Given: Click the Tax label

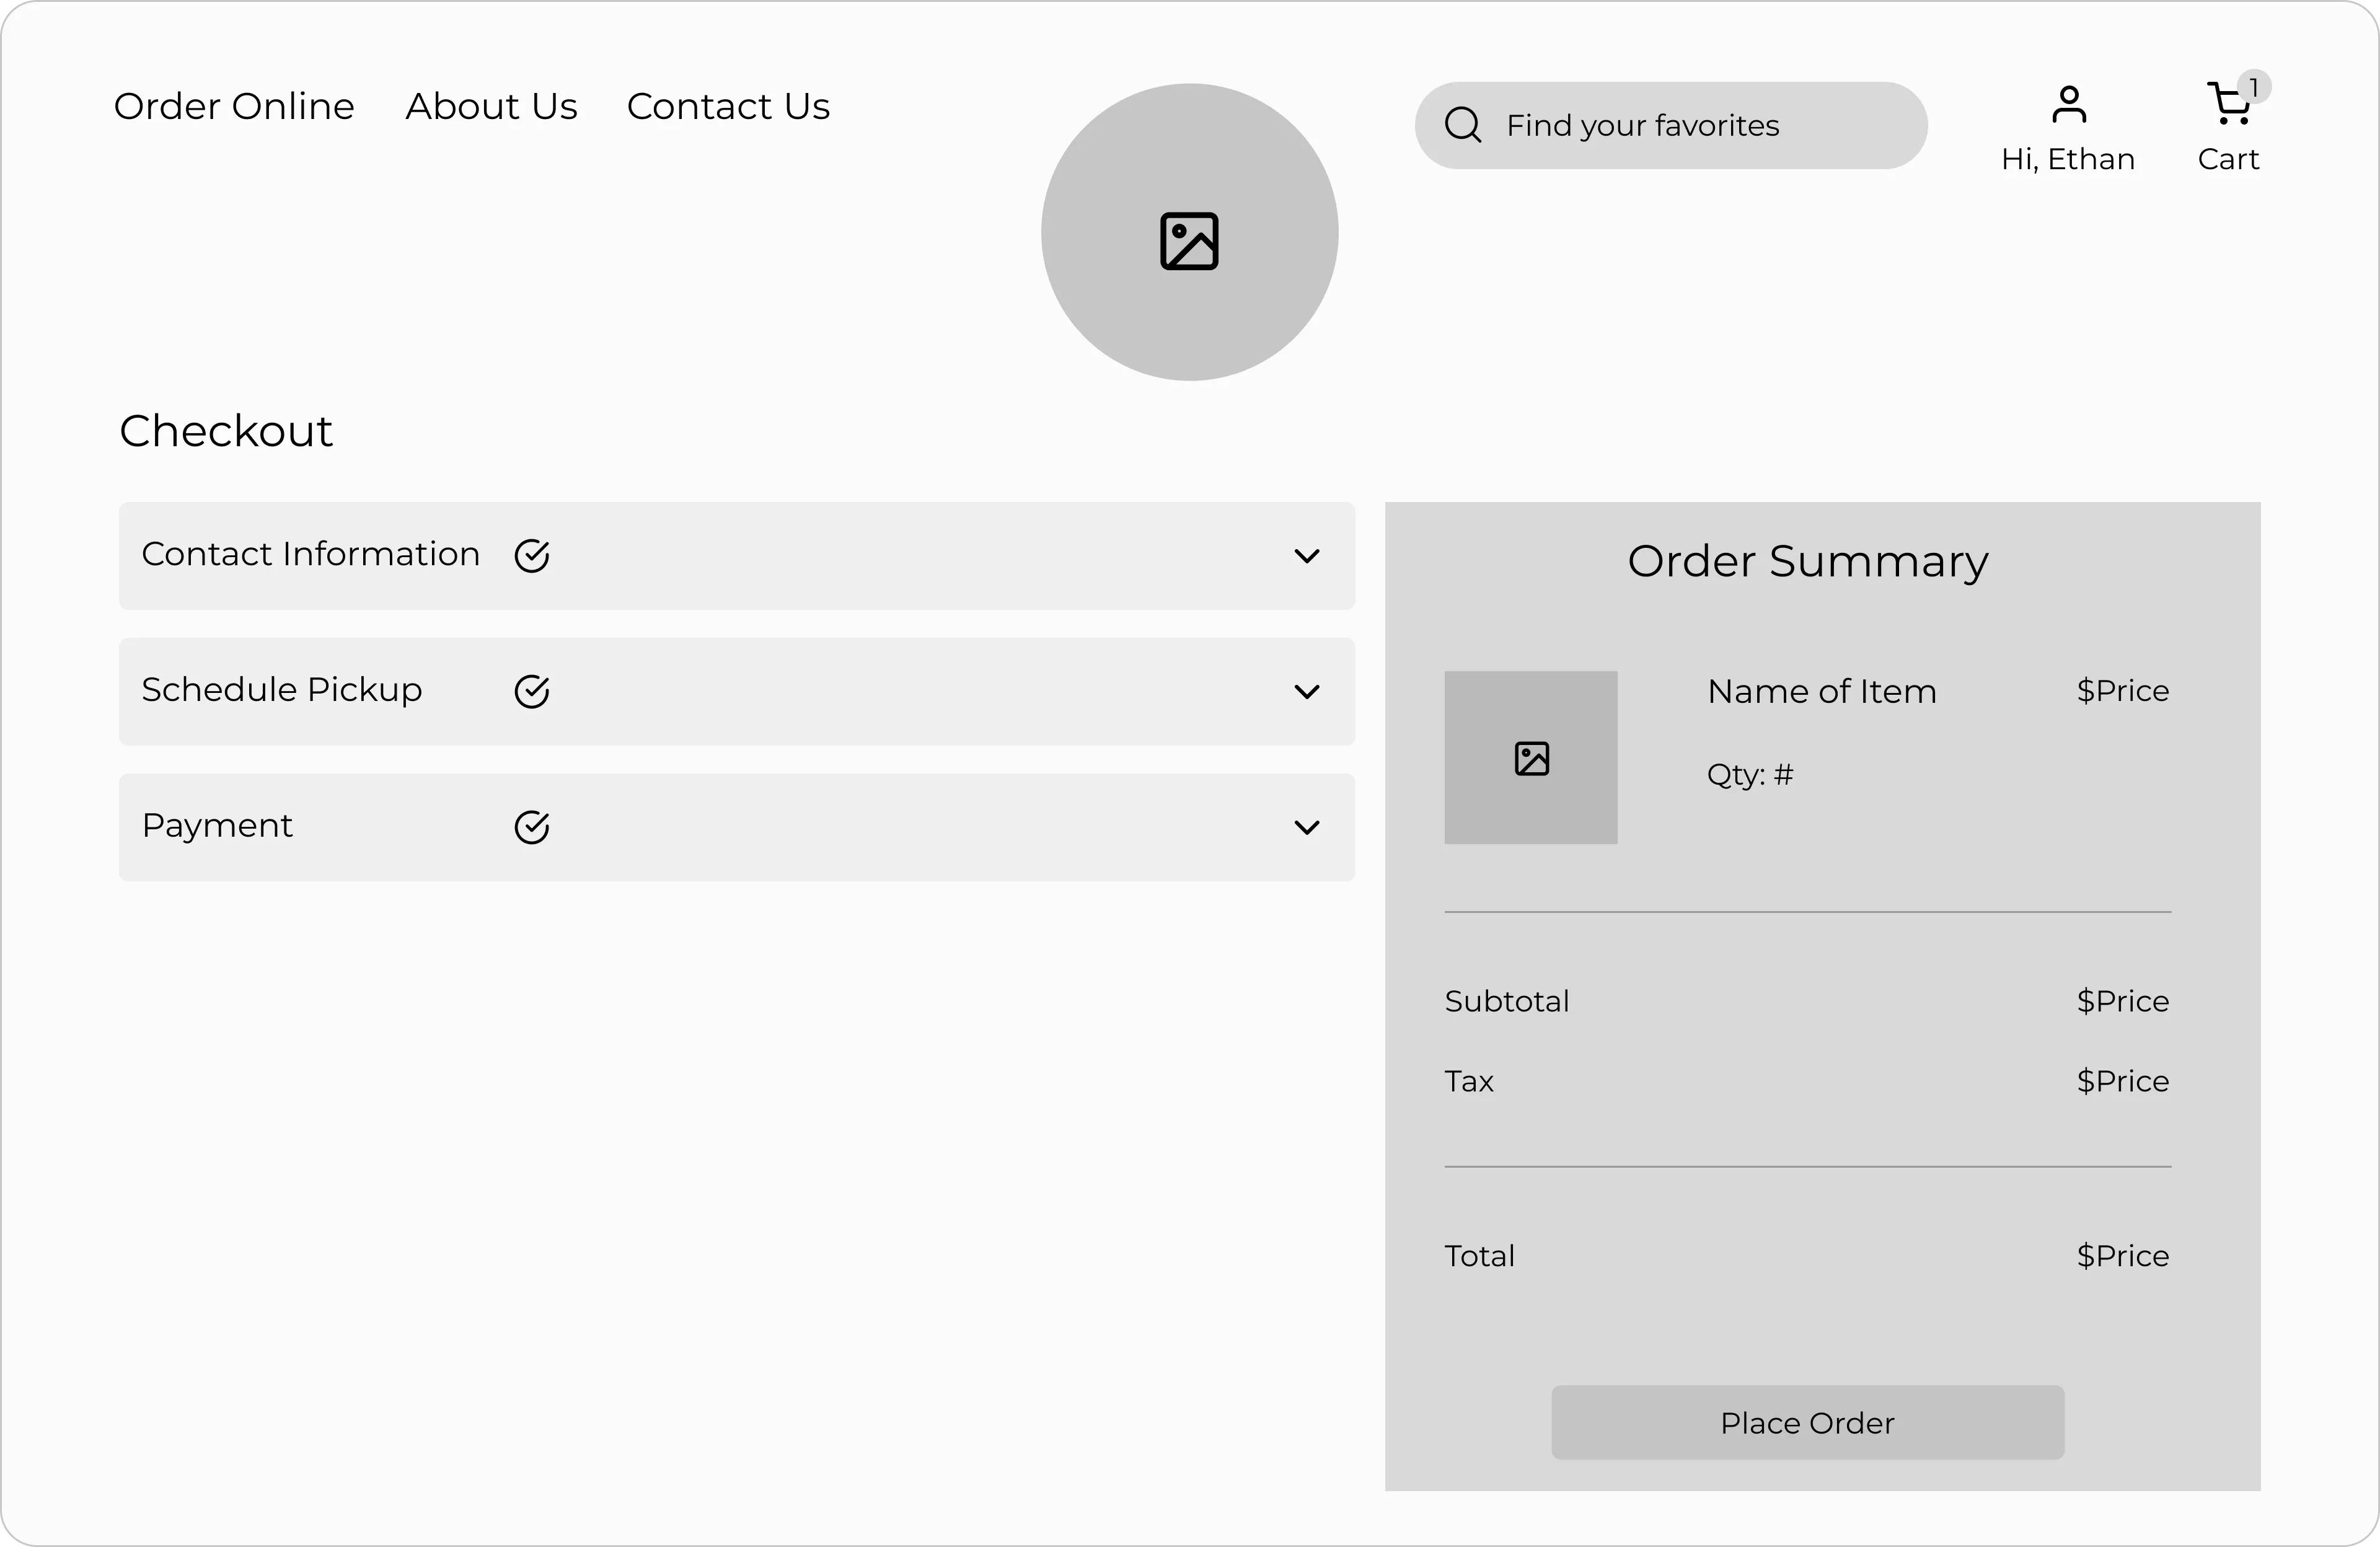Looking at the screenshot, I should pyautogui.click(x=1469, y=1081).
